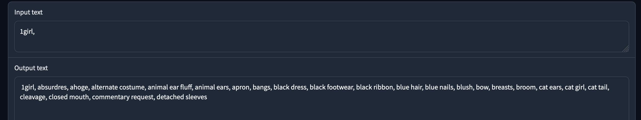Click the "Input text" label
This screenshot has width=641, height=120.
tap(28, 12)
